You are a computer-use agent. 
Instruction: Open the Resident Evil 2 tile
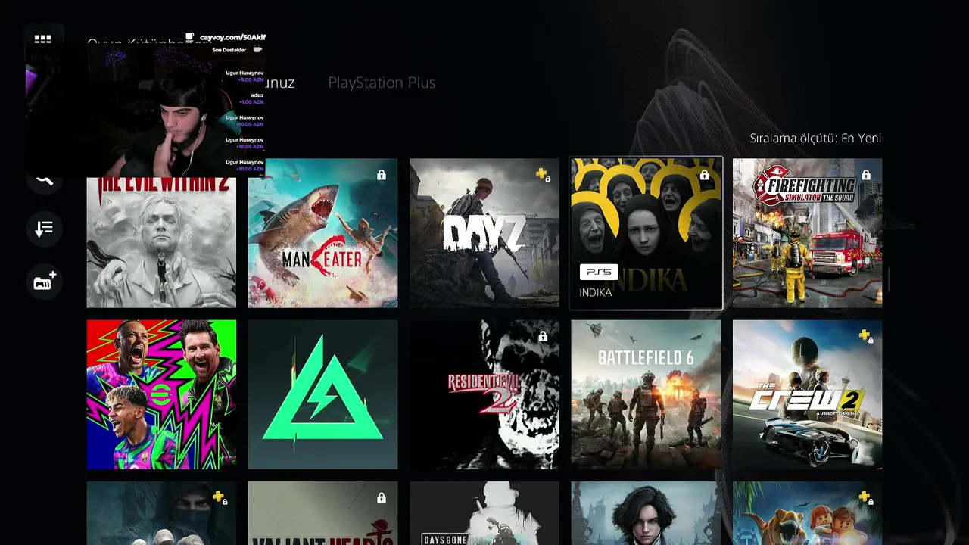484,394
